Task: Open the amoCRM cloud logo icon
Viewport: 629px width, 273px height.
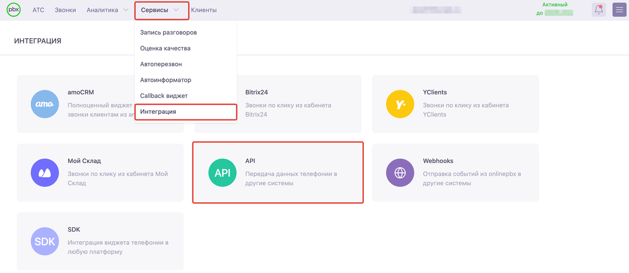Action: [45, 104]
